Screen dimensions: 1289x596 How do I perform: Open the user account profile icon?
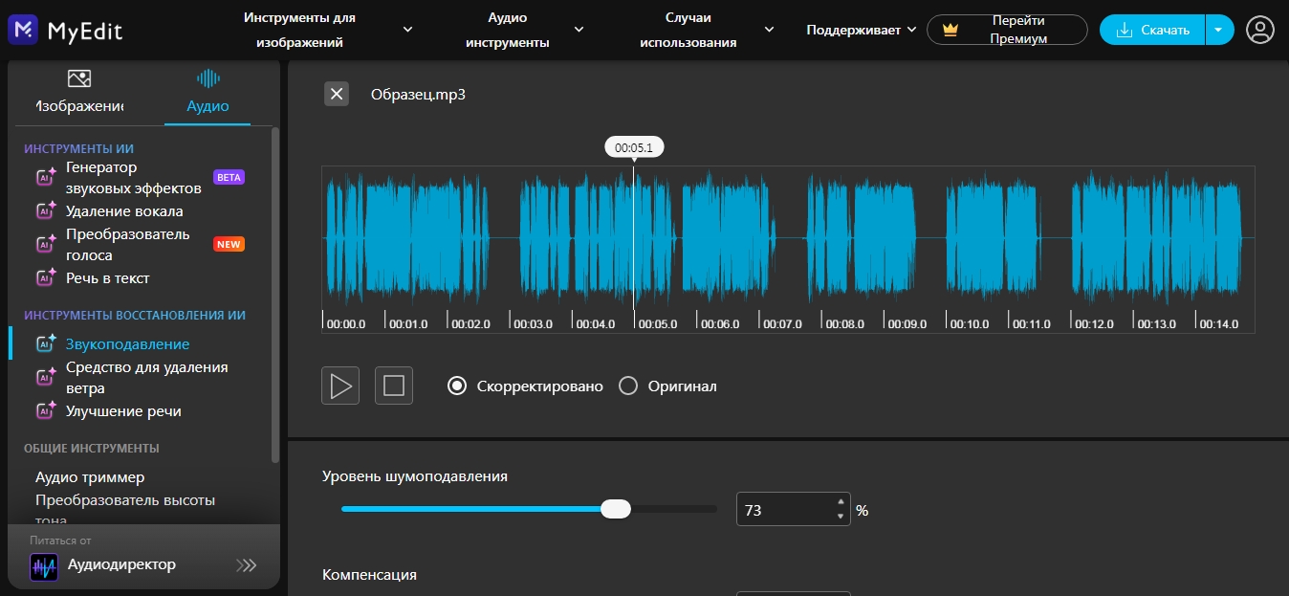point(1260,30)
